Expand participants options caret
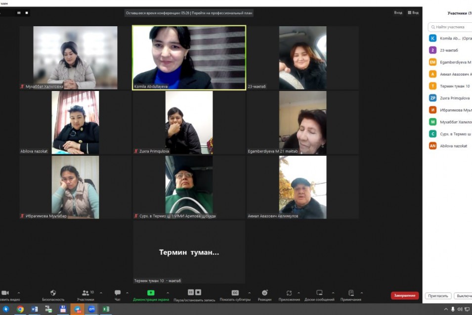The image size is (472, 315). pyautogui.click(x=101, y=293)
